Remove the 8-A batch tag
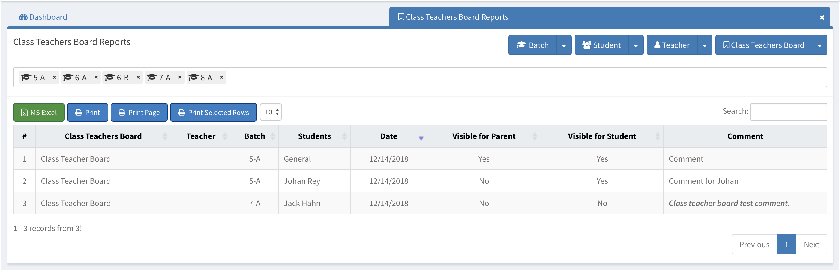840x270 pixels. pos(222,77)
